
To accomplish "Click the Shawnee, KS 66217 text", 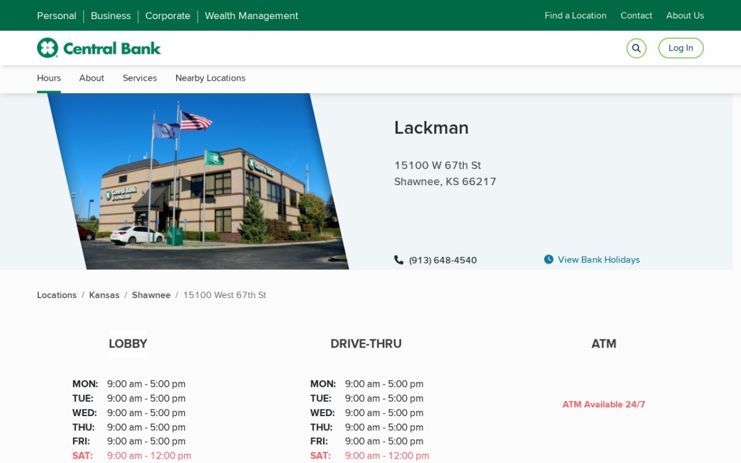I will (445, 181).
